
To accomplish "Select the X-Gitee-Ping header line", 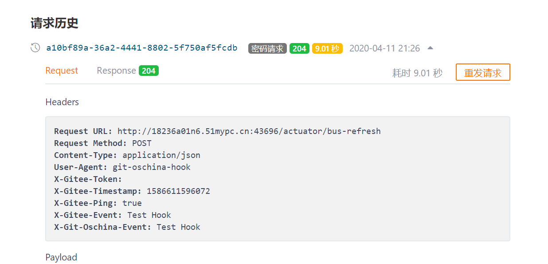I will (x=98, y=203).
